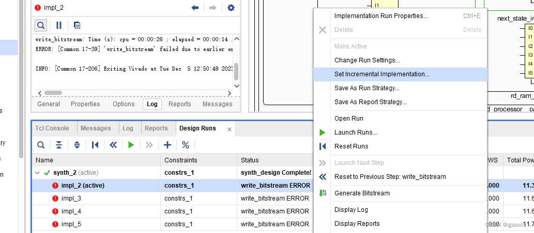Click the green Launch Runs menu icon
The width and height of the screenshot is (534, 233).
pos(323,132)
